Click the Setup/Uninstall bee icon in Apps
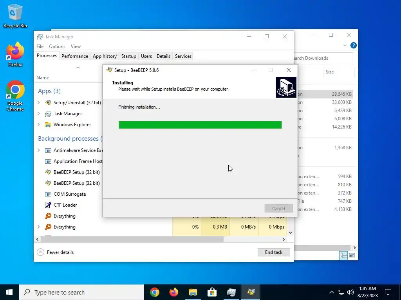 click(x=48, y=103)
